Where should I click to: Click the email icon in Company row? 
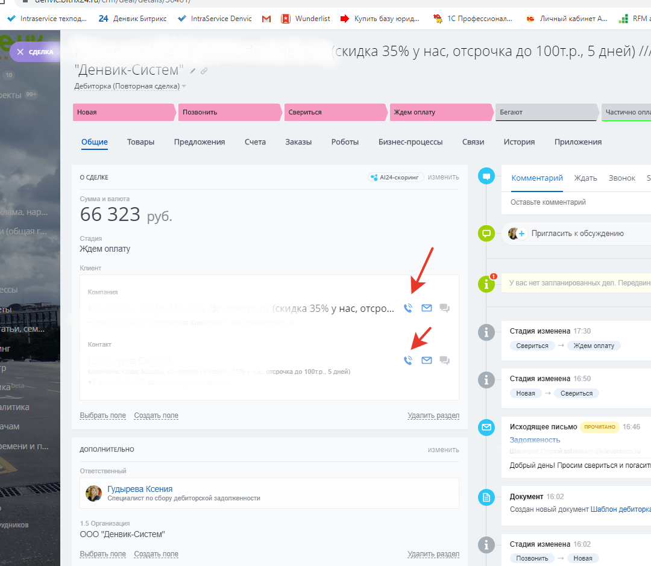pos(427,308)
